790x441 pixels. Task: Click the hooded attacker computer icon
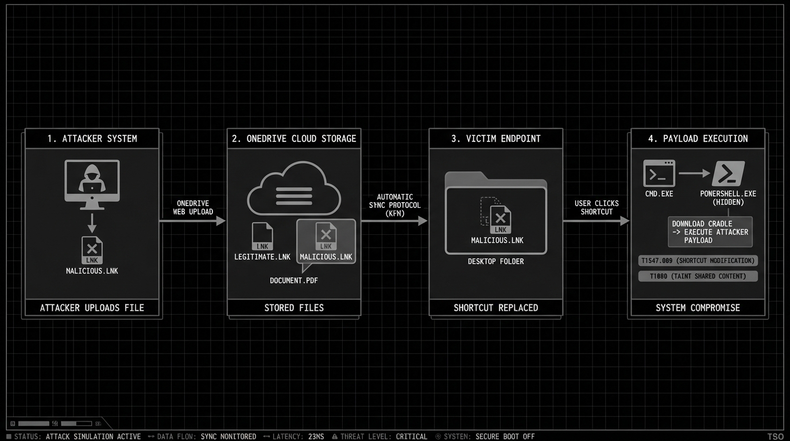92,180
